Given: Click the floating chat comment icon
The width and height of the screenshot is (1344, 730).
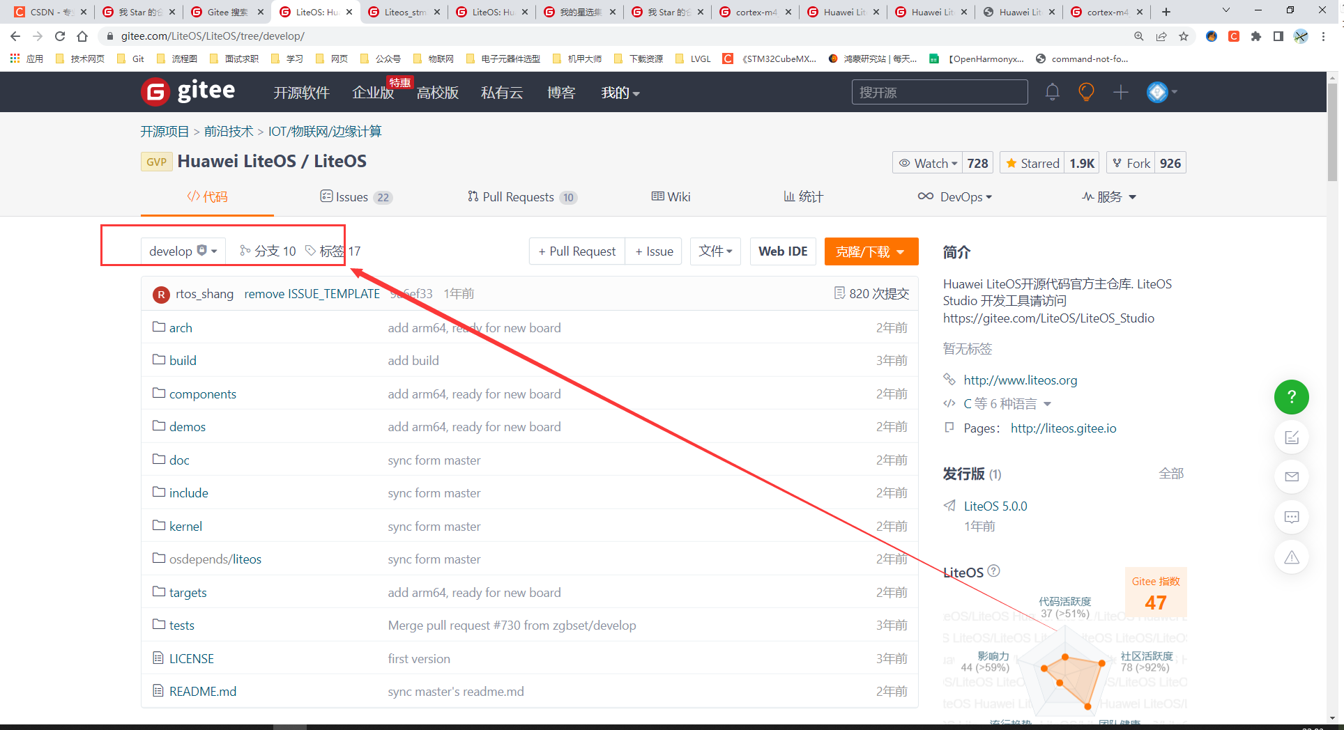Looking at the screenshot, I should pyautogui.click(x=1291, y=517).
